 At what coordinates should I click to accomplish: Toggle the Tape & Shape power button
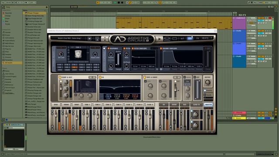pyautogui.click(x=144, y=77)
